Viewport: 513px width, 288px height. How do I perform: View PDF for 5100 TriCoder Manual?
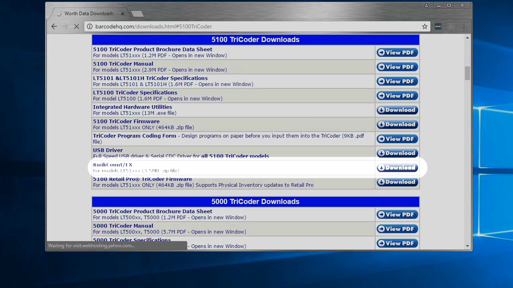pos(397,67)
